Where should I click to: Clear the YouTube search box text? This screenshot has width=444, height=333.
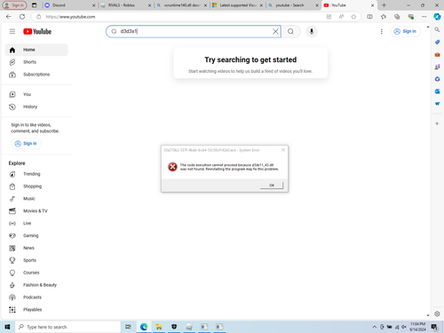click(275, 31)
